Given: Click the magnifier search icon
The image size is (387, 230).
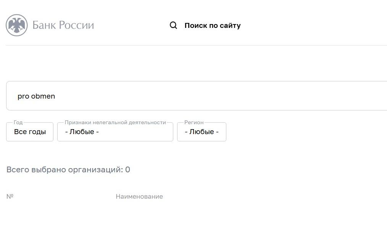Looking at the screenshot, I should tap(174, 25).
